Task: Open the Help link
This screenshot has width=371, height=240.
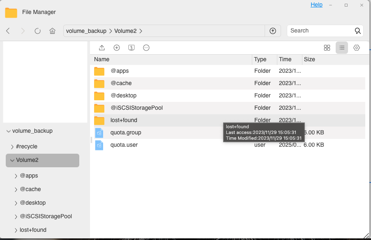Action: pyautogui.click(x=316, y=5)
